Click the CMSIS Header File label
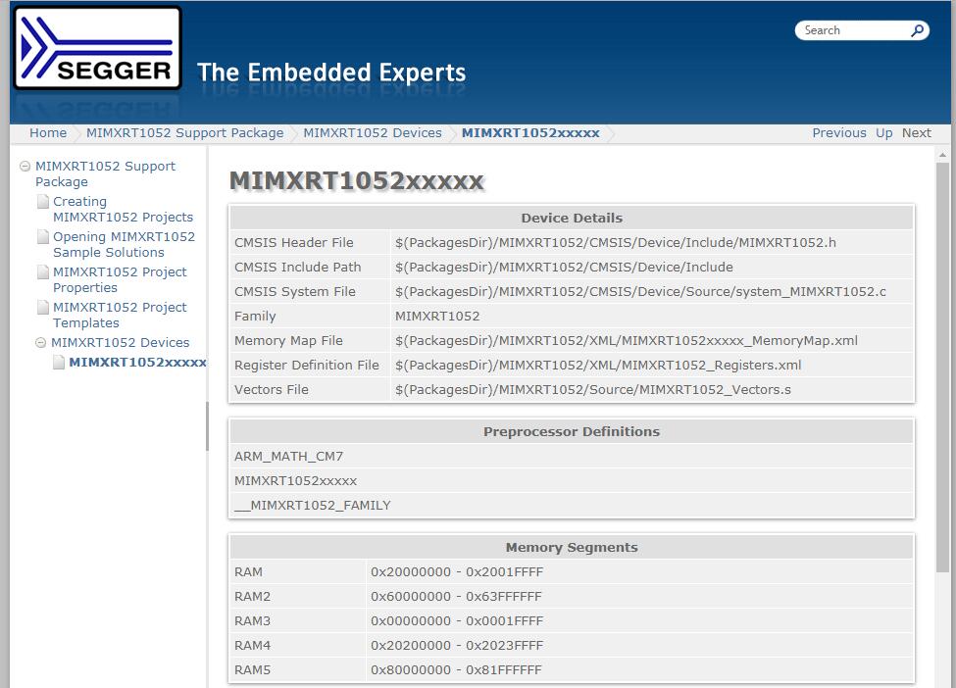 (x=294, y=242)
